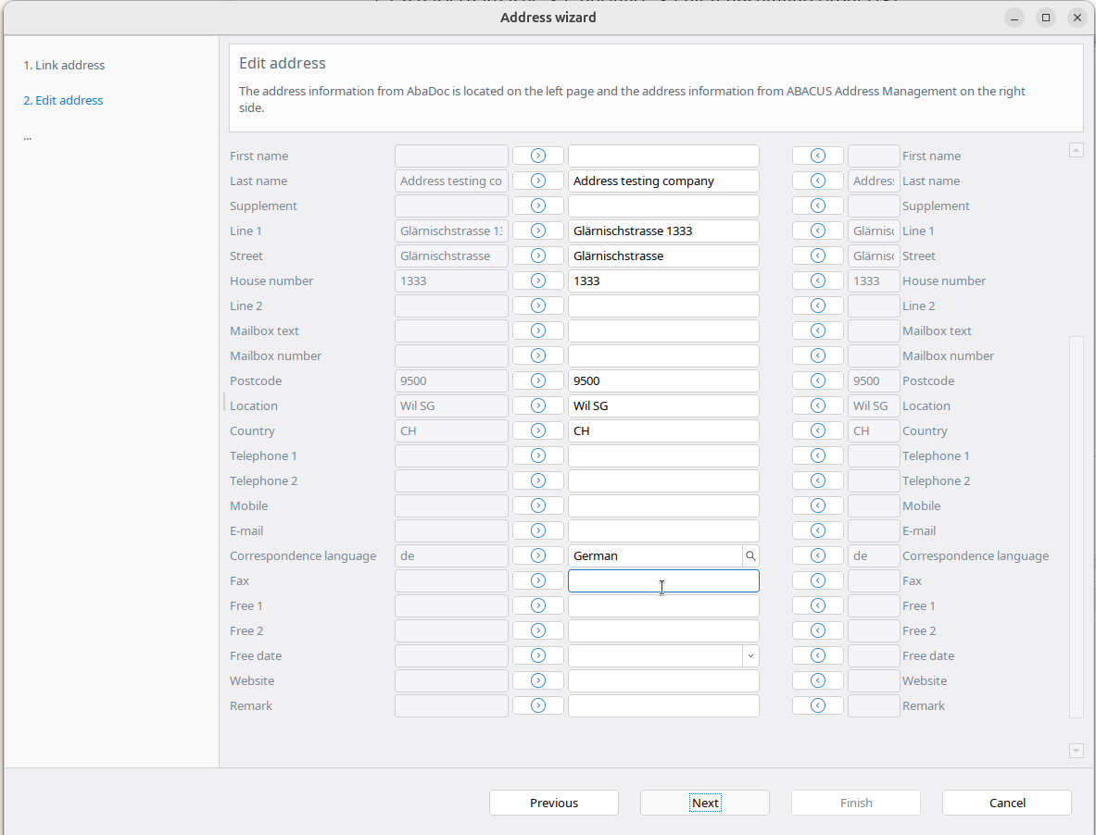Click right arrow for Correspondence language row
This screenshot has width=1096, height=835.
(x=537, y=555)
